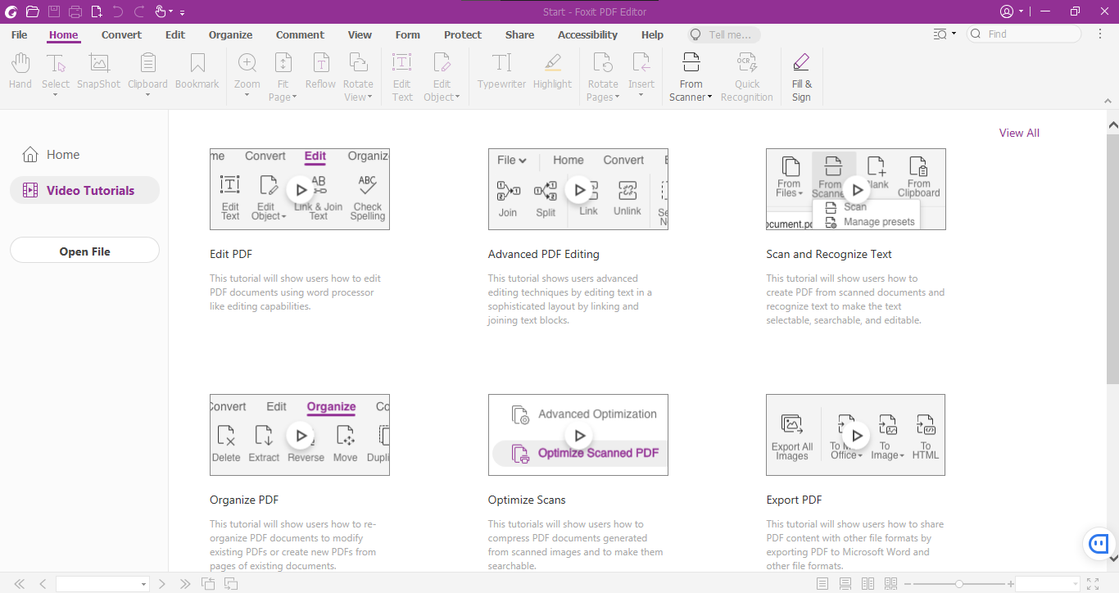
Task: Open the AI assistant chat icon
Action: [x=1099, y=544]
